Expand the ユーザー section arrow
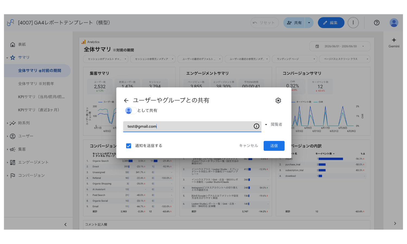 (7, 136)
